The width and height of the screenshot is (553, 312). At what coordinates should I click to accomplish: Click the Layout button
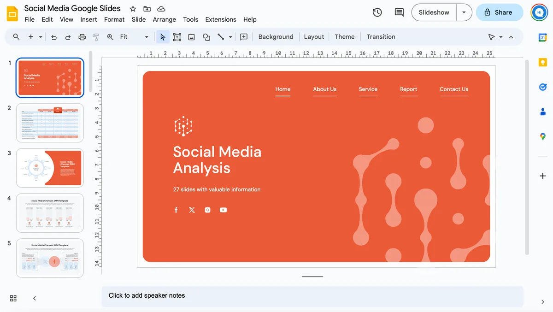pos(314,37)
